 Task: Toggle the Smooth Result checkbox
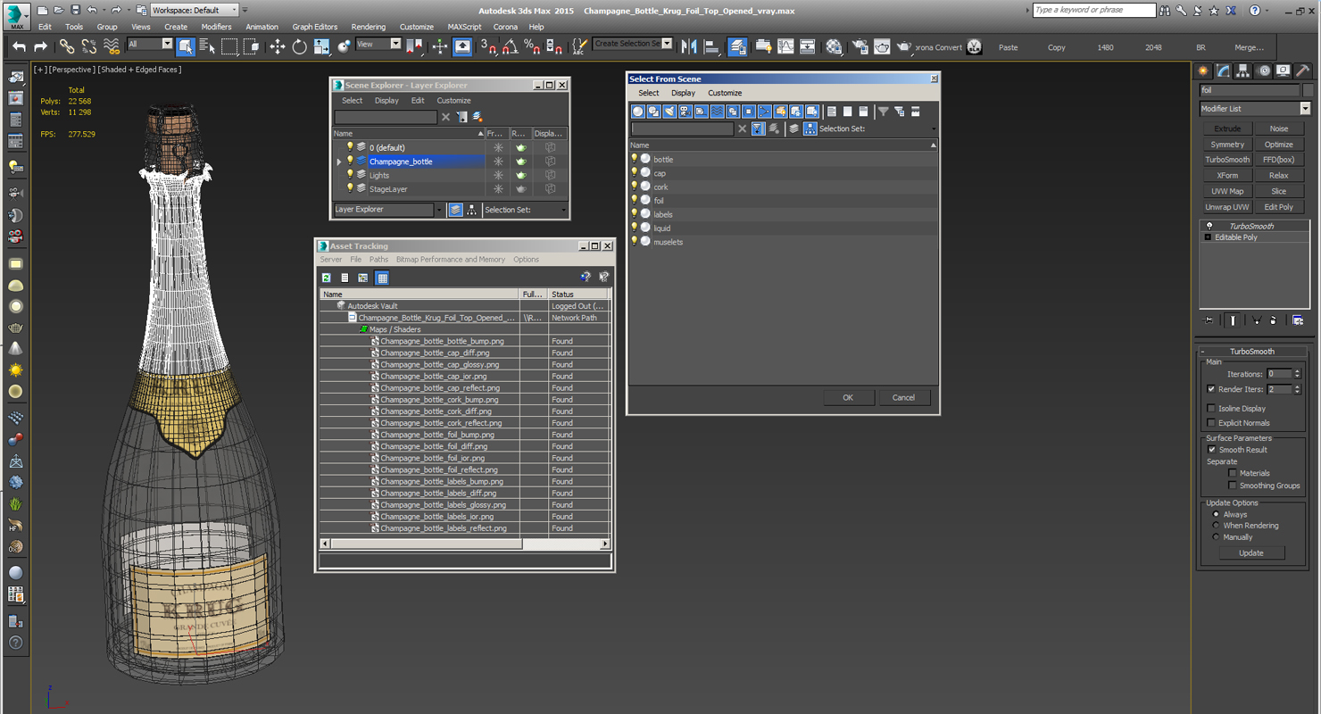pos(1211,450)
